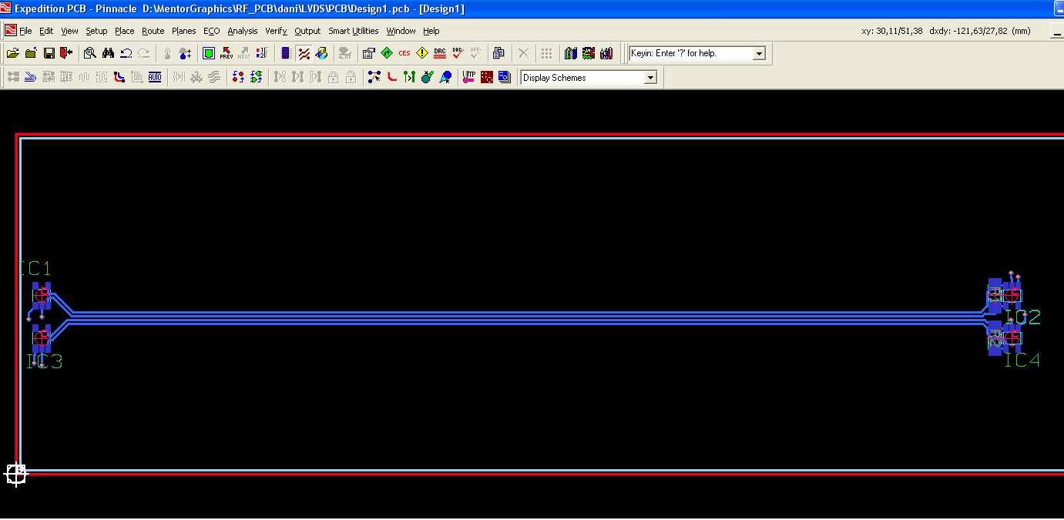Run the DRC icon with red underline

[440, 53]
